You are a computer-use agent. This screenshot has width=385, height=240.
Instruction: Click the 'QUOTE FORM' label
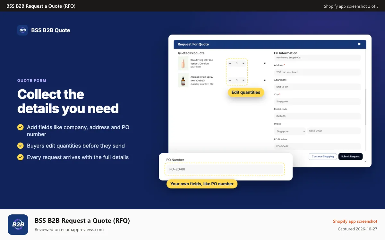point(32,81)
